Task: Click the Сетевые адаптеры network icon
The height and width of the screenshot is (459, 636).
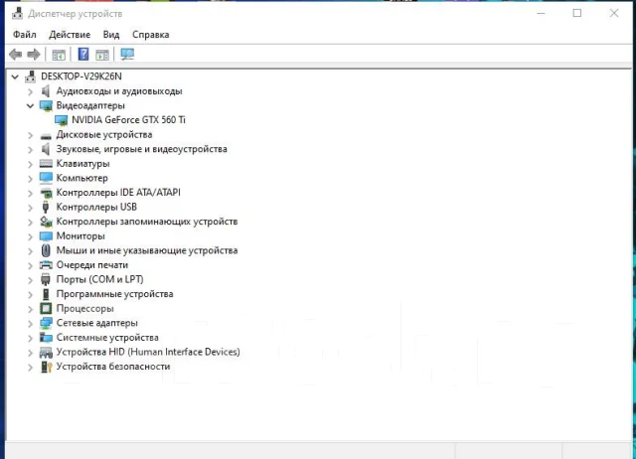Action: [x=47, y=323]
